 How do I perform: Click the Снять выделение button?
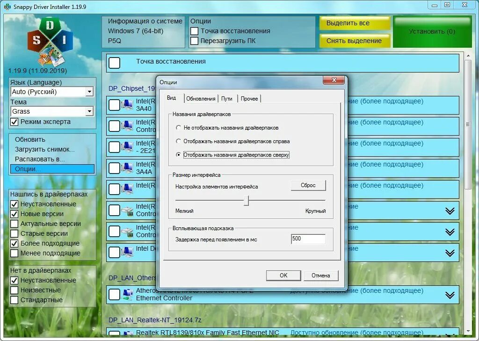coord(355,41)
